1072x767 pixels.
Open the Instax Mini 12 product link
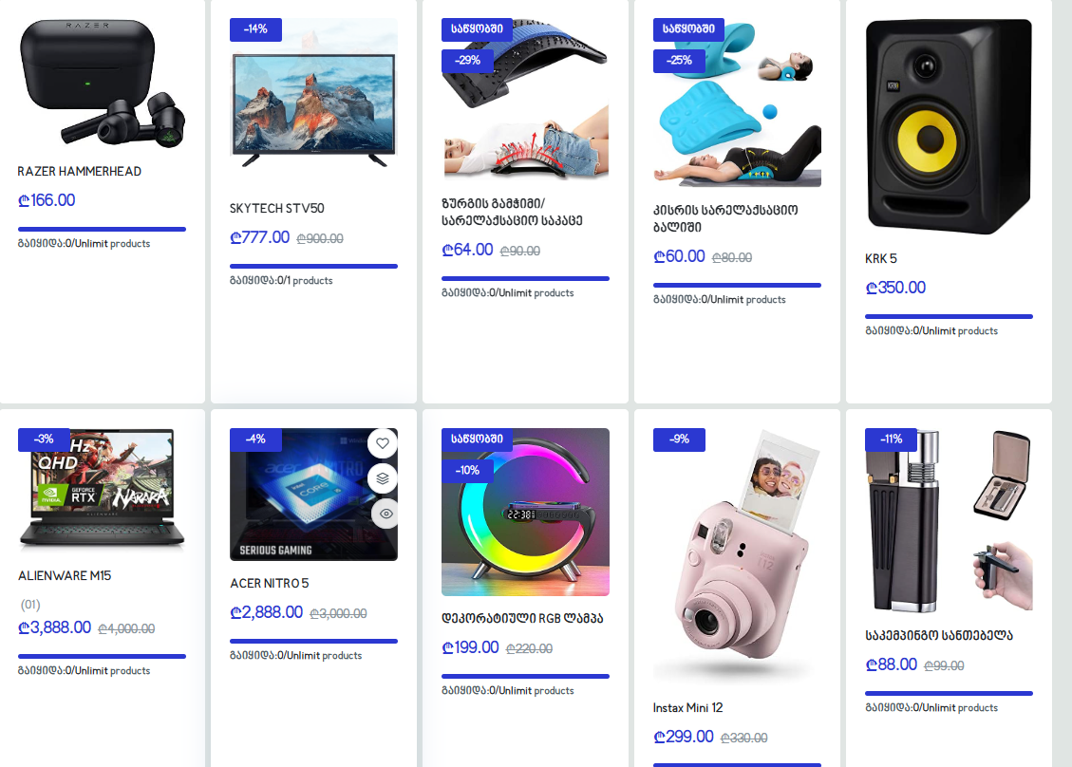coord(687,708)
